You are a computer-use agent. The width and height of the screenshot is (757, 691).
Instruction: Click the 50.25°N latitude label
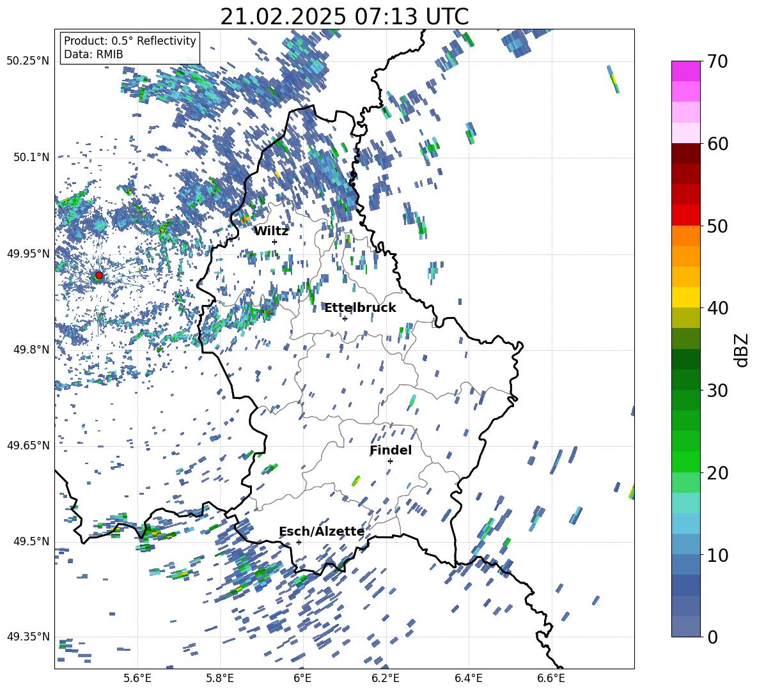click(x=28, y=61)
